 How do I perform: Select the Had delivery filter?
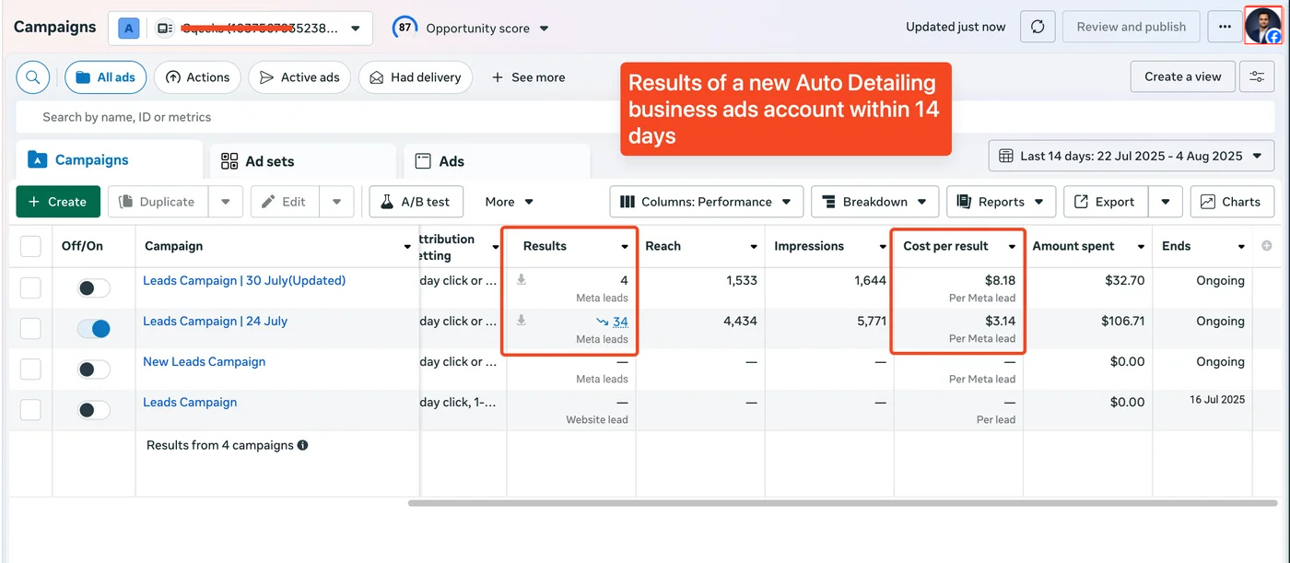(x=416, y=77)
